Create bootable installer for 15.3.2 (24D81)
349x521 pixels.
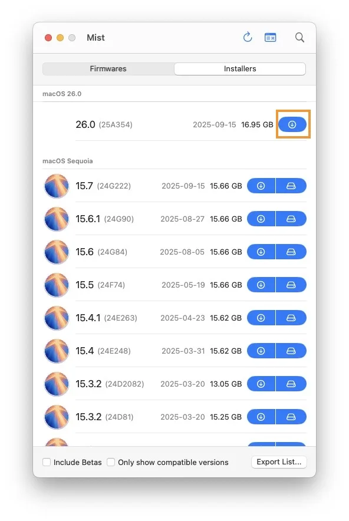291,417
